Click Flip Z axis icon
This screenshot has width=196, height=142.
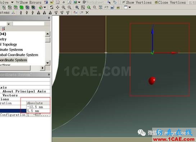(x=68, y=13)
